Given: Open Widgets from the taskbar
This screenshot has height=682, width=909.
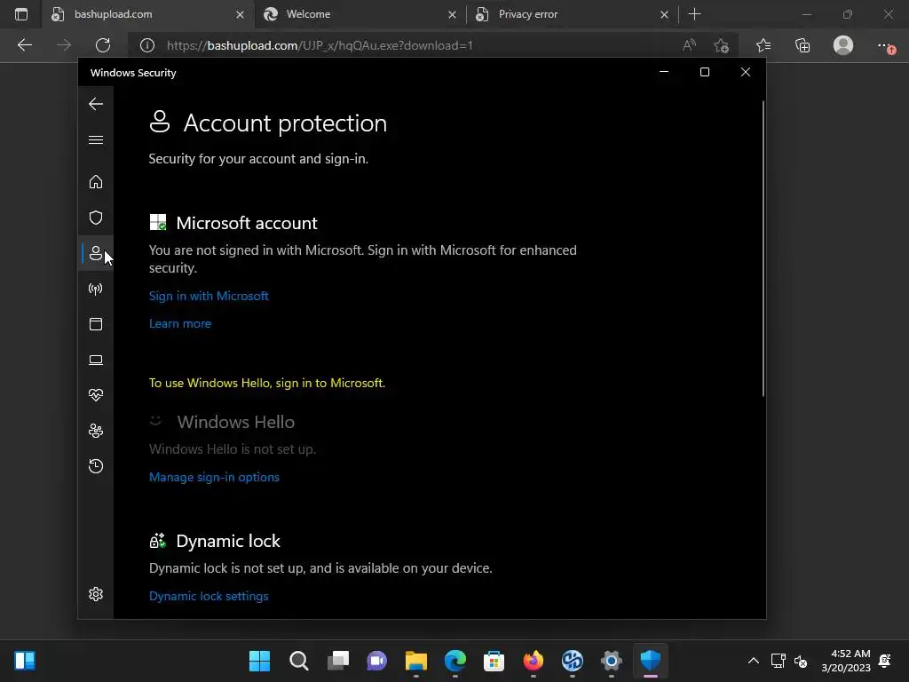Looking at the screenshot, I should 25,661.
